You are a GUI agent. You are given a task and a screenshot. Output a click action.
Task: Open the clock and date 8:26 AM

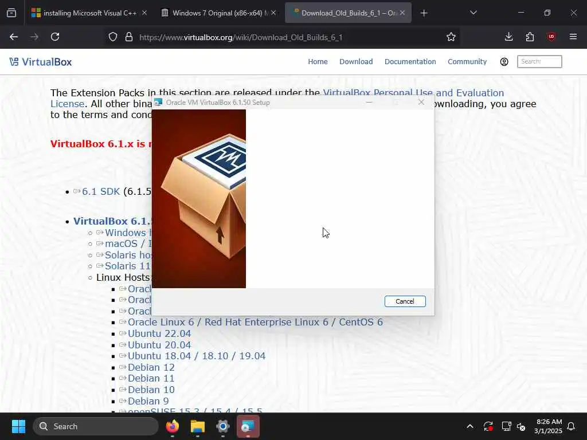coord(548,426)
